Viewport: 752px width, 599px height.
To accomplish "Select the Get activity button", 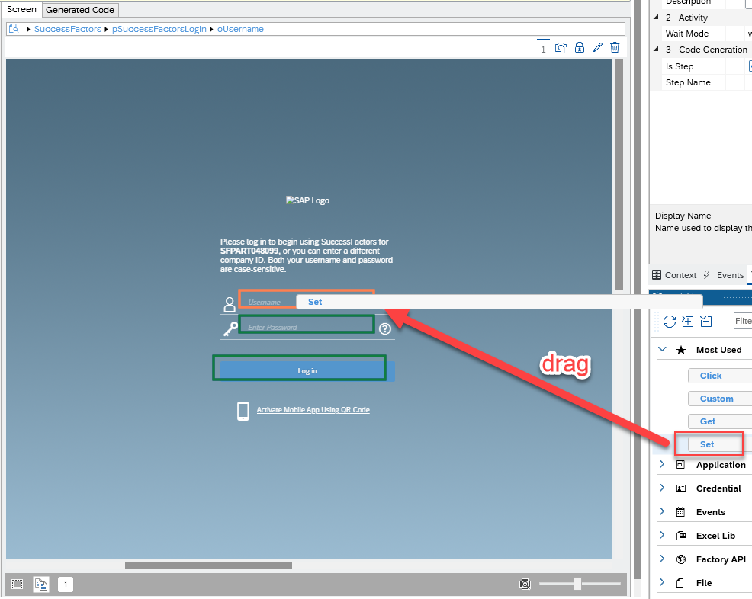I will [720, 421].
